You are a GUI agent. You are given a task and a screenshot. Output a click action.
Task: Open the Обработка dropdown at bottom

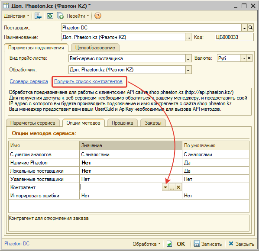pyautogui.click(x=146, y=244)
